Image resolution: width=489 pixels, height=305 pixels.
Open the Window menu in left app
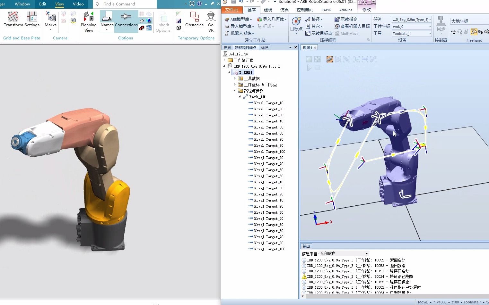pyautogui.click(x=22, y=4)
